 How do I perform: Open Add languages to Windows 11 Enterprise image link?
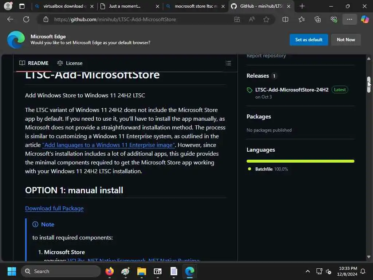tap(109, 145)
